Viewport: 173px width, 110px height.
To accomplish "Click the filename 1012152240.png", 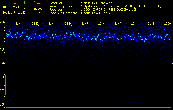I will coord(14,7).
